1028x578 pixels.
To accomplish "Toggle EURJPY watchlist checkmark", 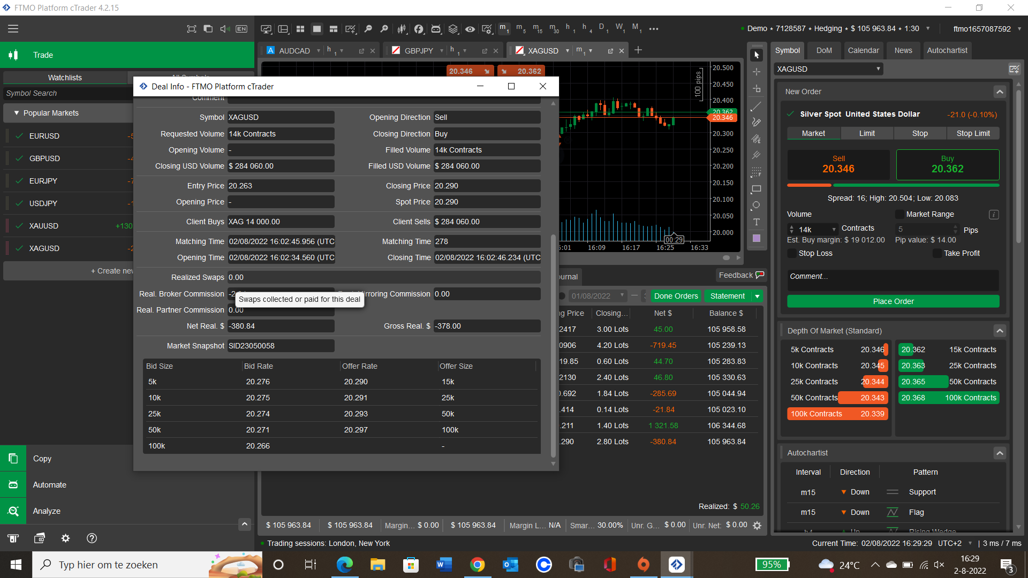I will [x=19, y=181].
